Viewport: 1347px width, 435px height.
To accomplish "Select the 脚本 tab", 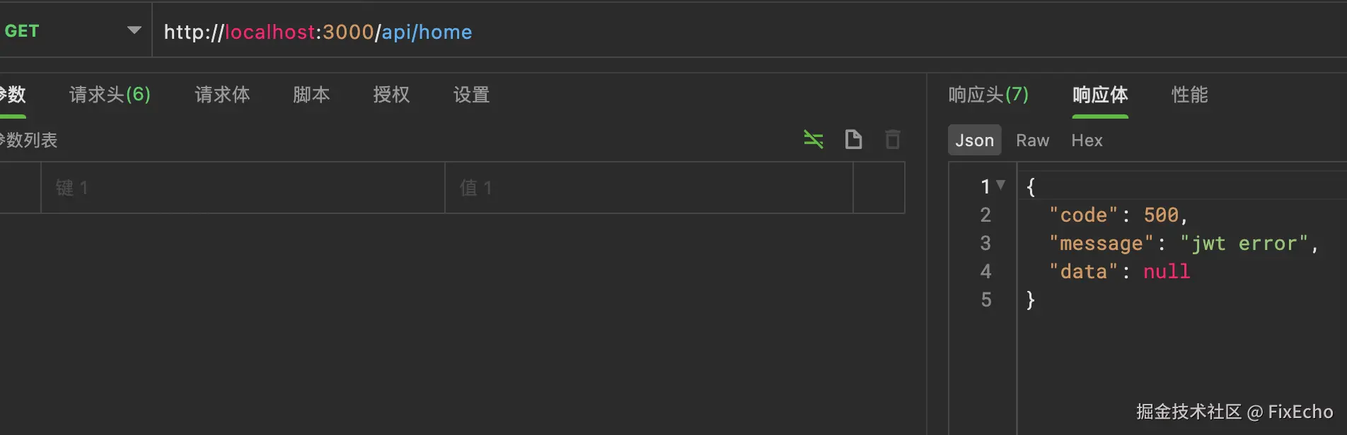I will point(311,95).
